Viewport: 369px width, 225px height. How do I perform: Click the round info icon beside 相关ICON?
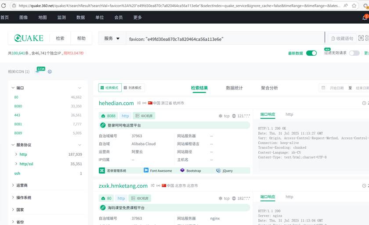[x=50, y=71]
